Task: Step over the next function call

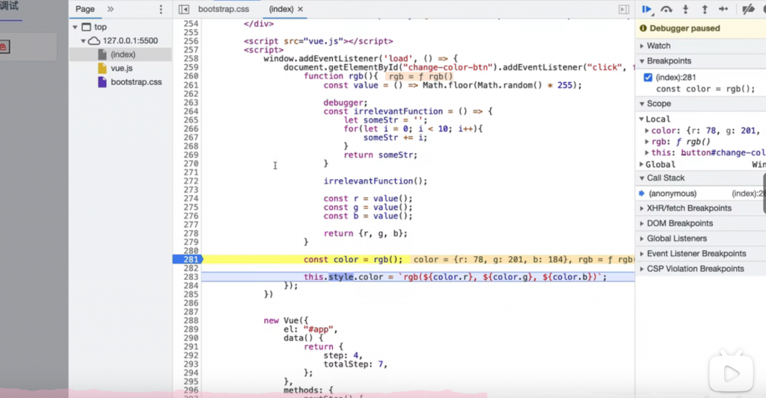Action: [667, 9]
